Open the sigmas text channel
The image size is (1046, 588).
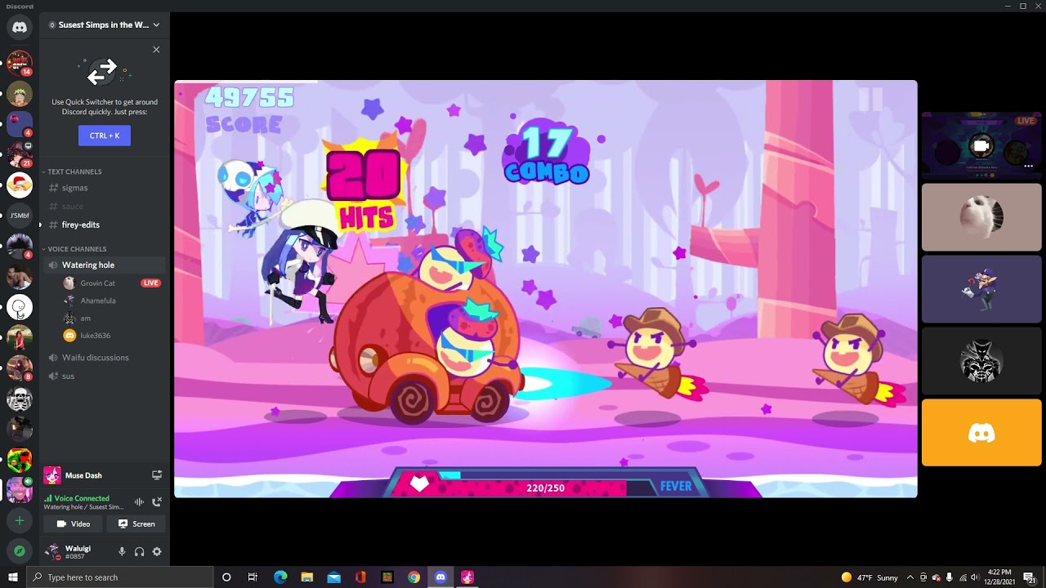[104, 188]
